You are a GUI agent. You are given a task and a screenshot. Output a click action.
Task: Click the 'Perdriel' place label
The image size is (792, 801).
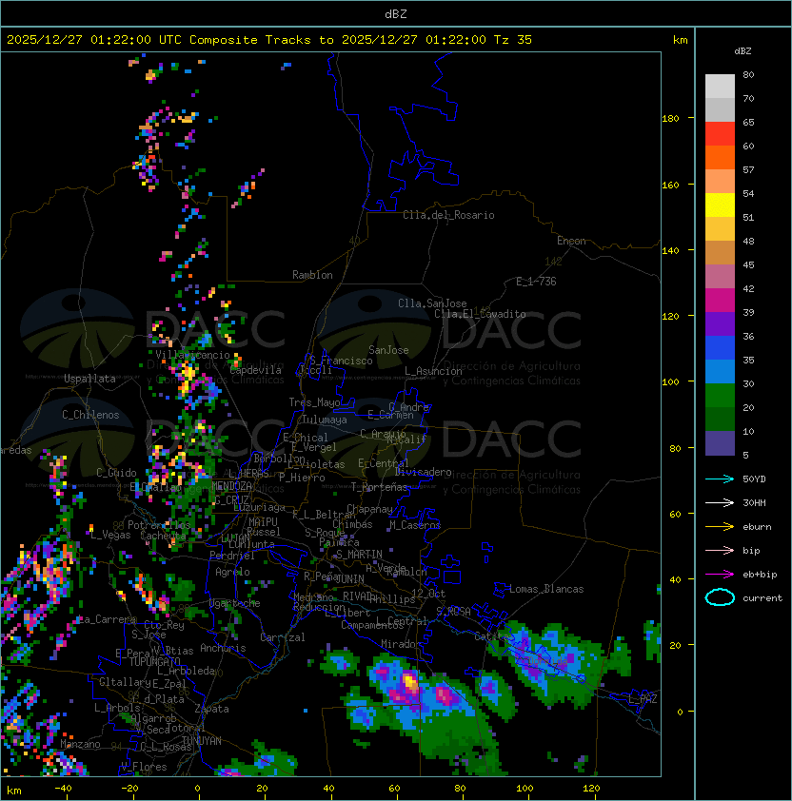[232, 556]
